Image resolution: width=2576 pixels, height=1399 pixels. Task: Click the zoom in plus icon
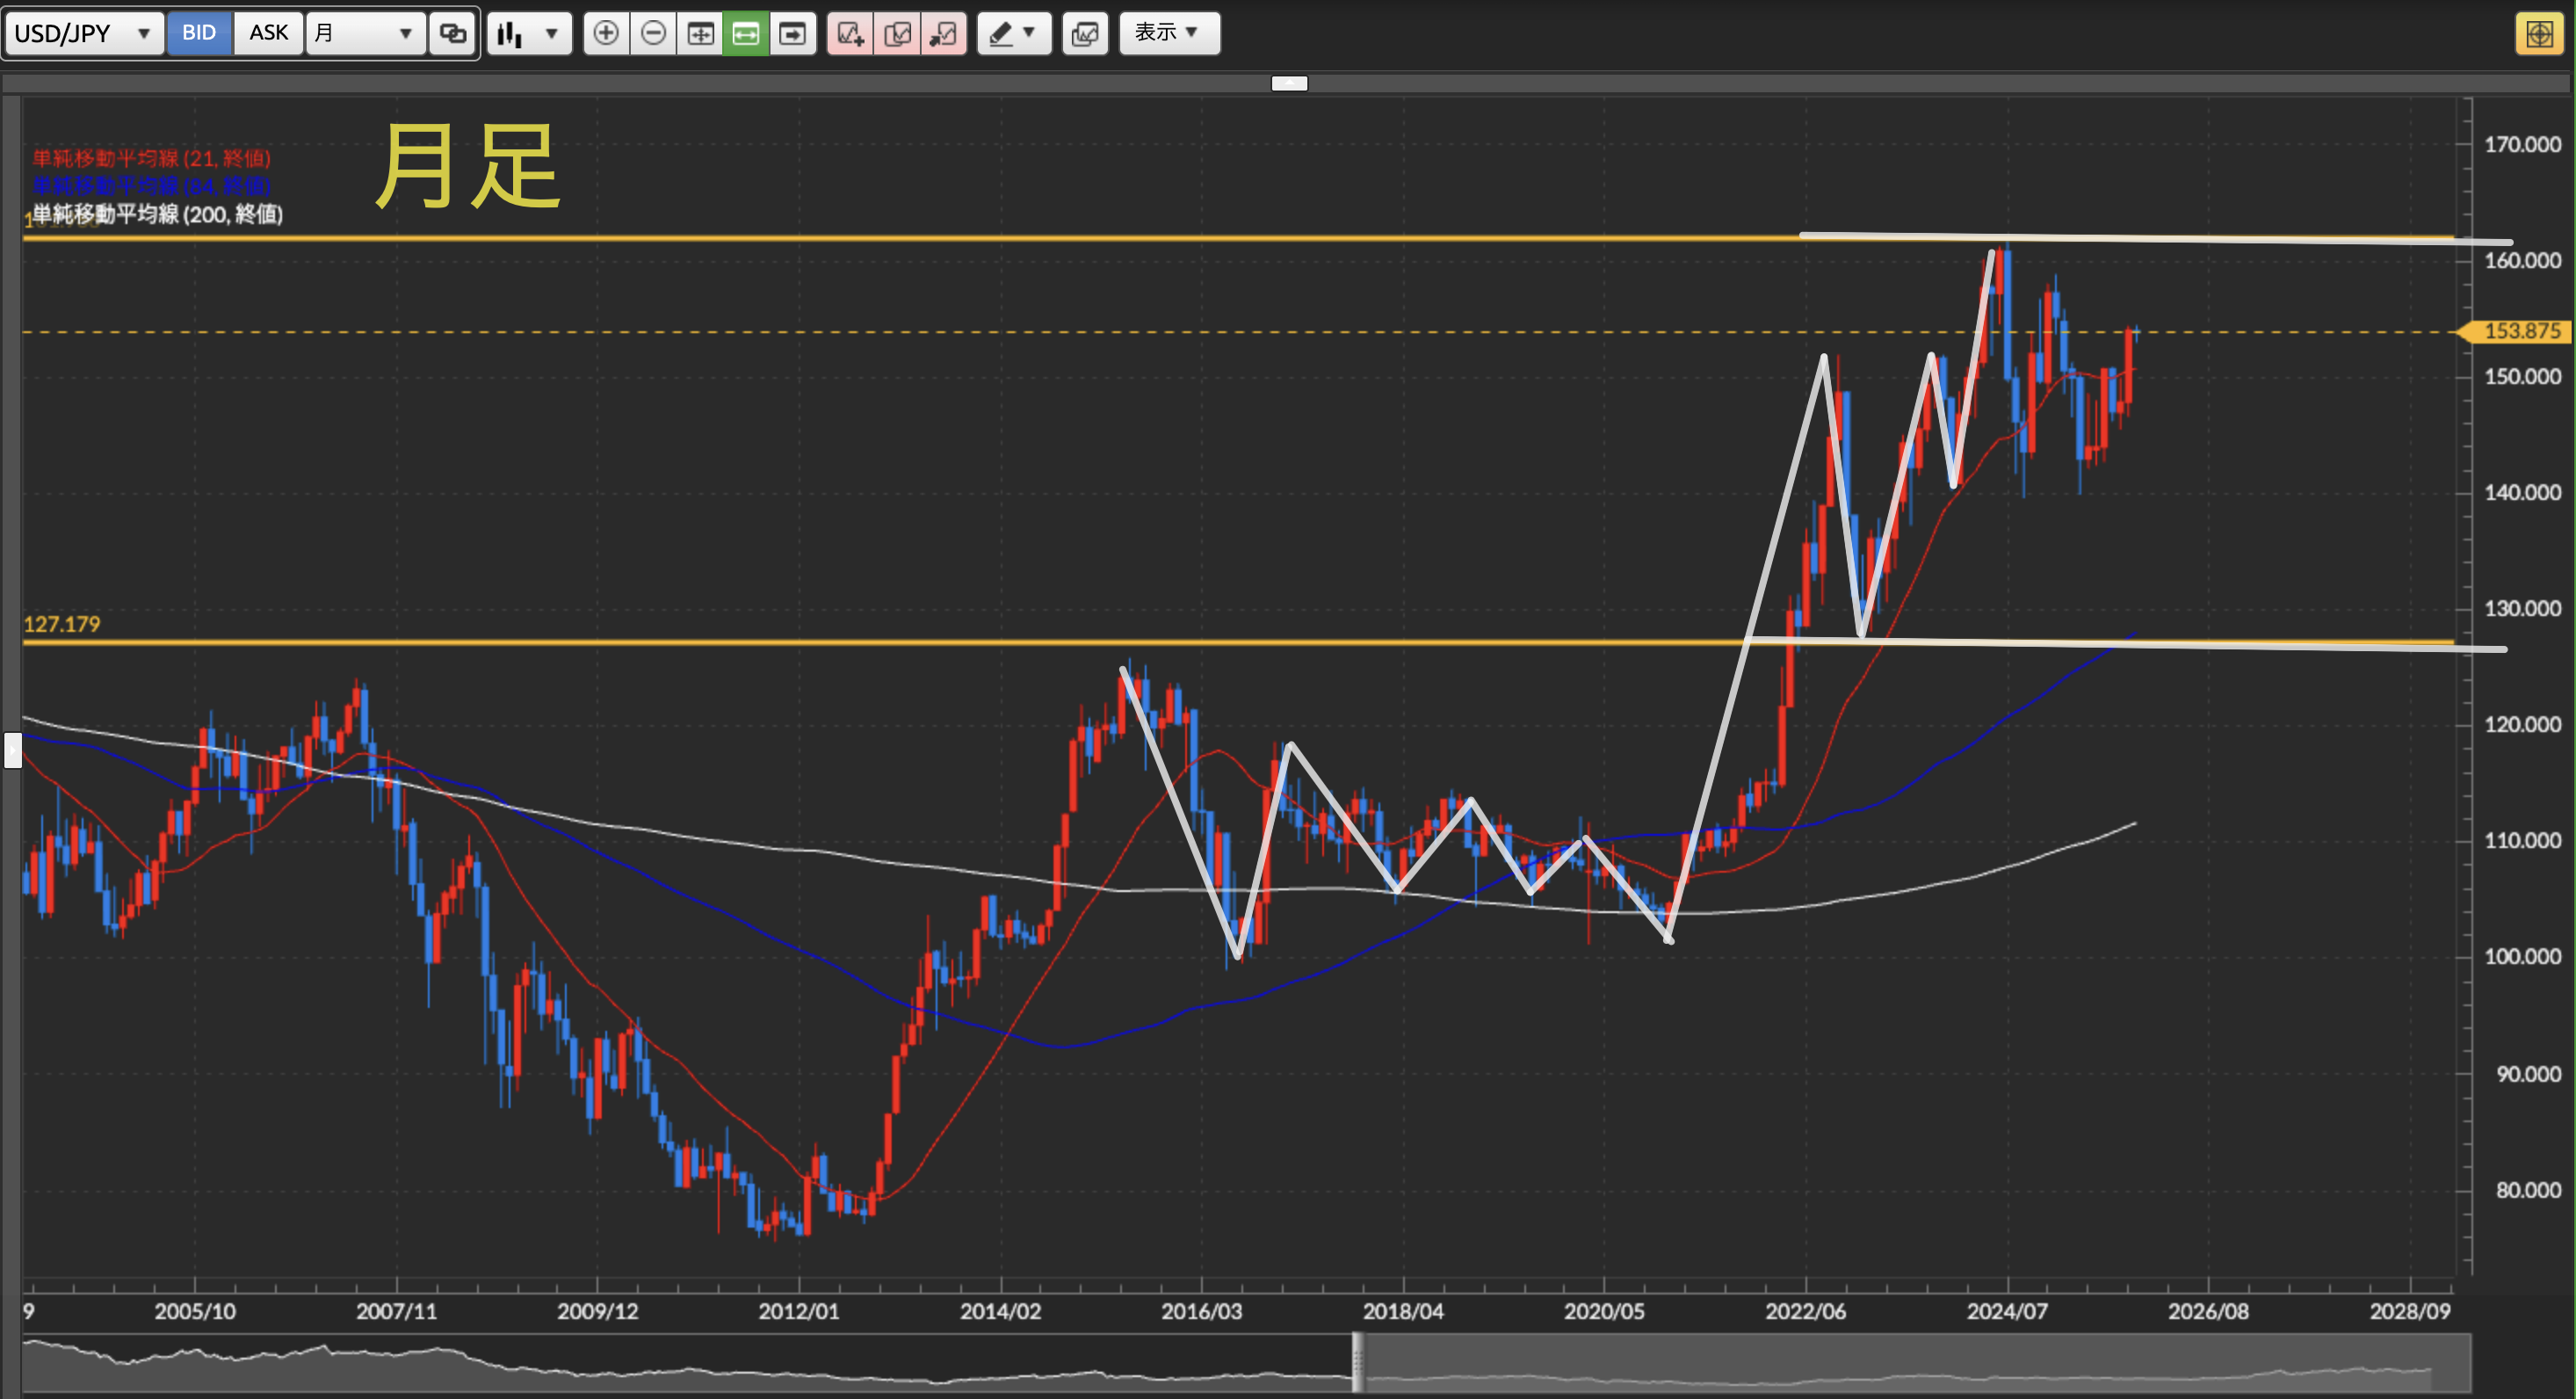click(606, 34)
